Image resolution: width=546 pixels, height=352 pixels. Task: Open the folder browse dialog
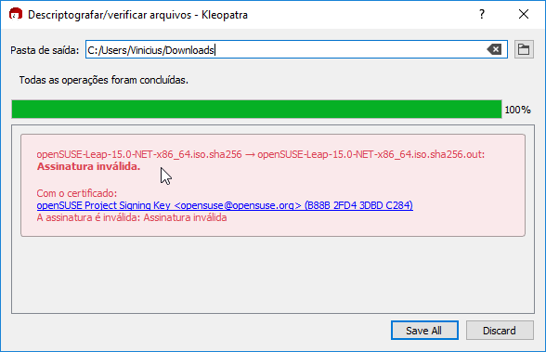[x=524, y=49]
